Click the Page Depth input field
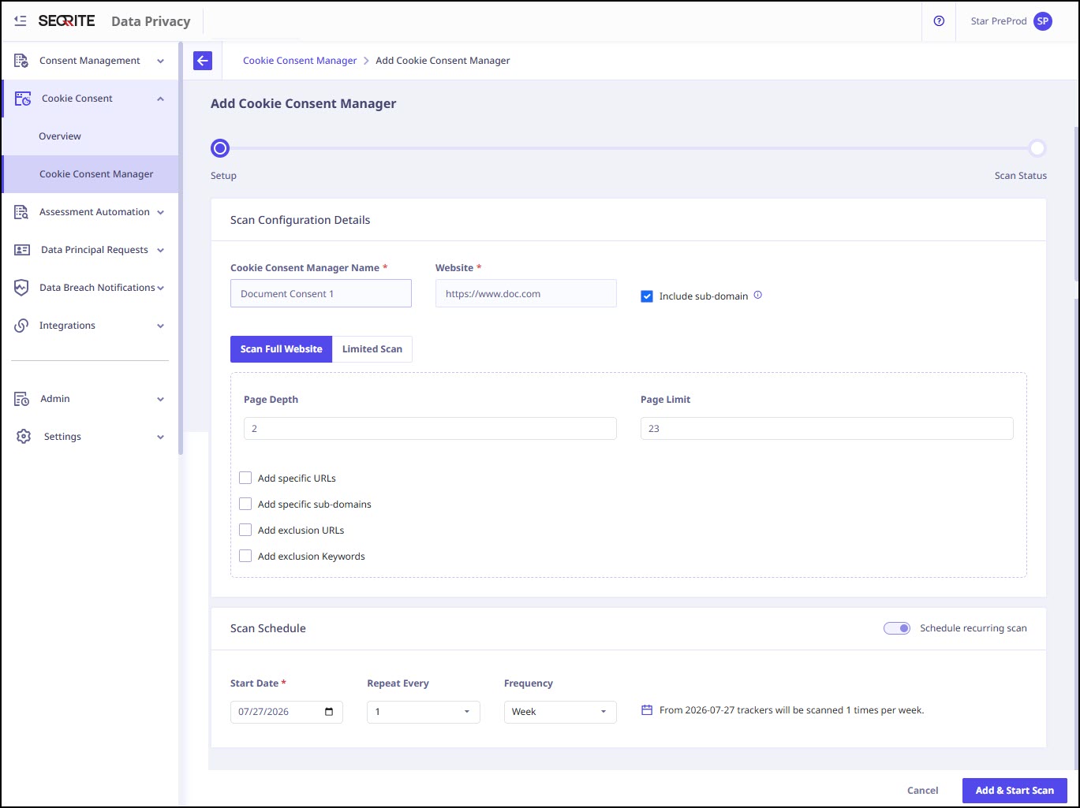This screenshot has height=808, width=1080. (431, 429)
